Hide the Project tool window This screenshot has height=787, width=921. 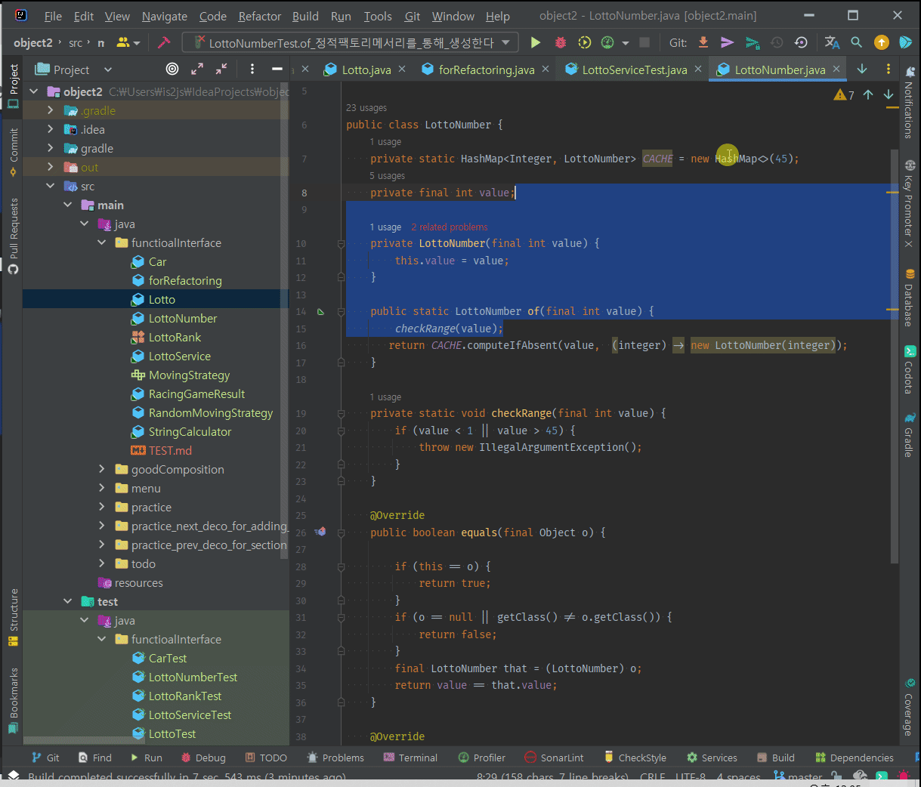(277, 69)
